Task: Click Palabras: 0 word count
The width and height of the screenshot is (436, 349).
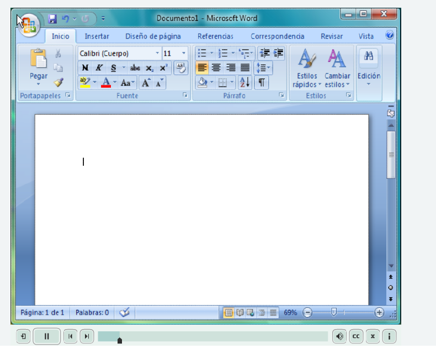Action: 92,313
